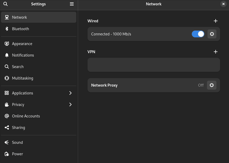Open the search icon in Settings header

[x=5, y=4]
